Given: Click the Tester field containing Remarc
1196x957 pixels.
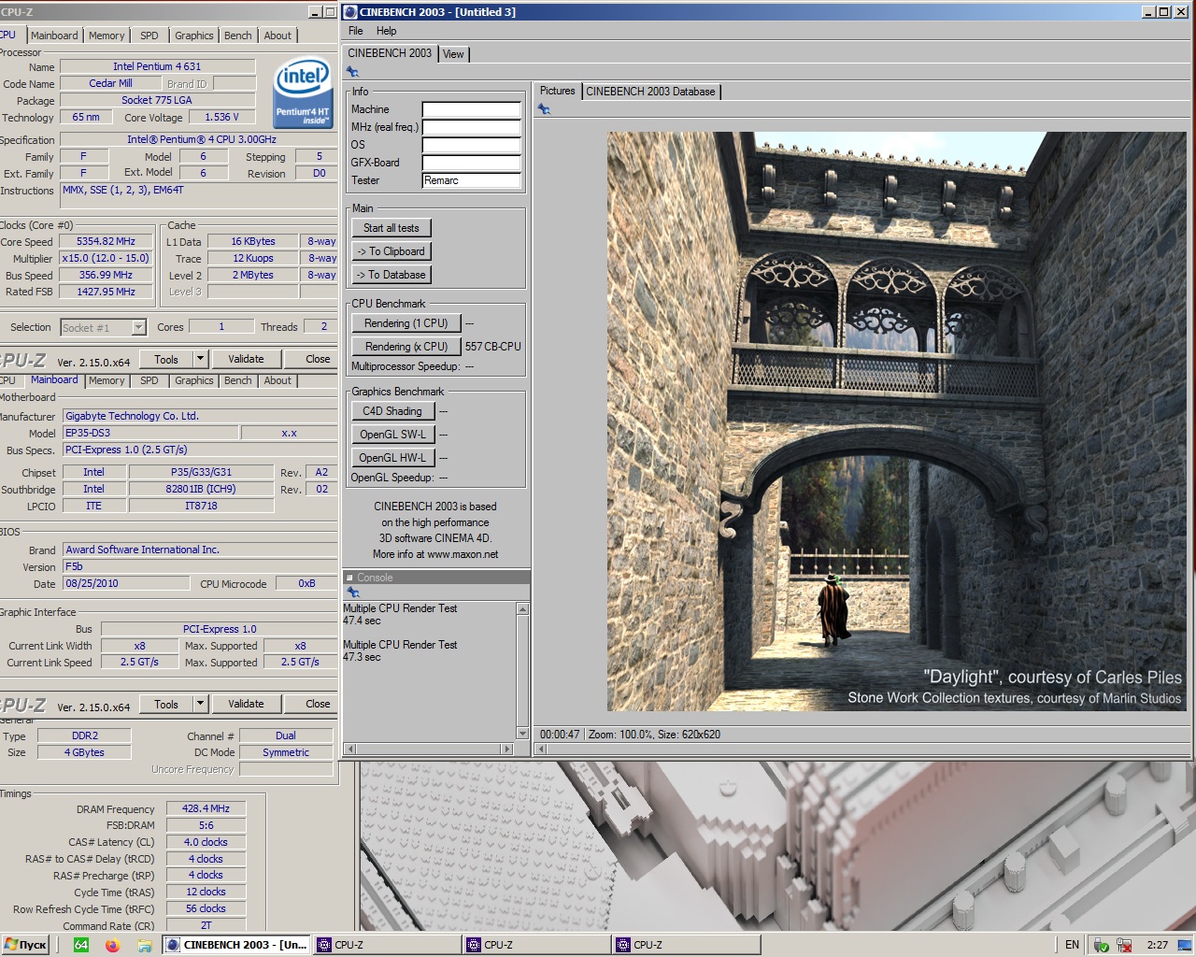Looking at the screenshot, I should coord(471,180).
